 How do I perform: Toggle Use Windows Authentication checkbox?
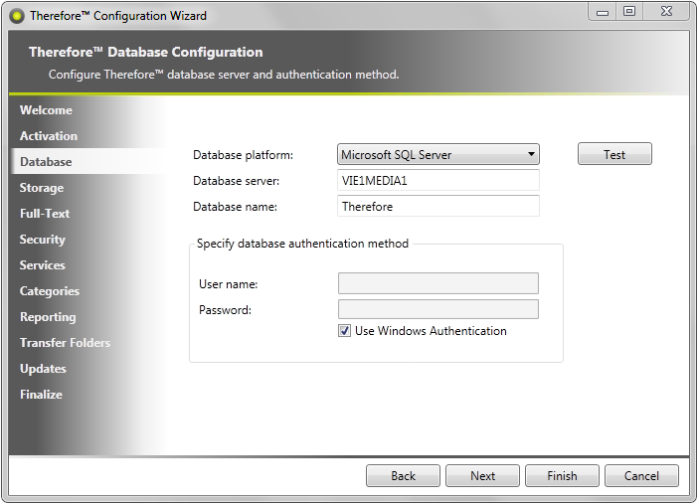344,331
